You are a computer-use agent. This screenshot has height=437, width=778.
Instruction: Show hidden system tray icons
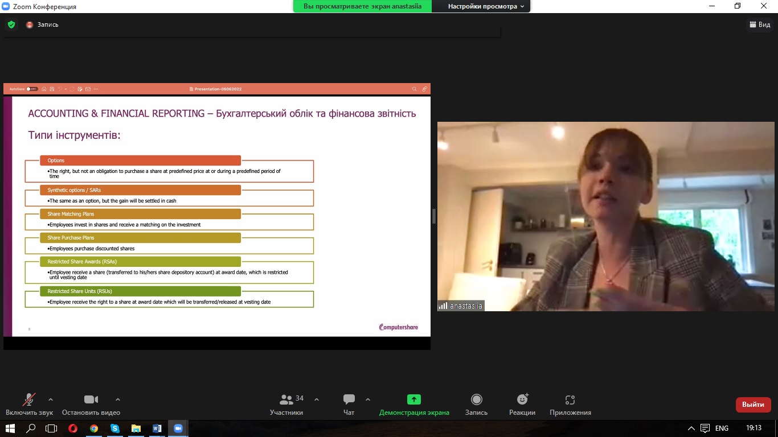point(691,428)
